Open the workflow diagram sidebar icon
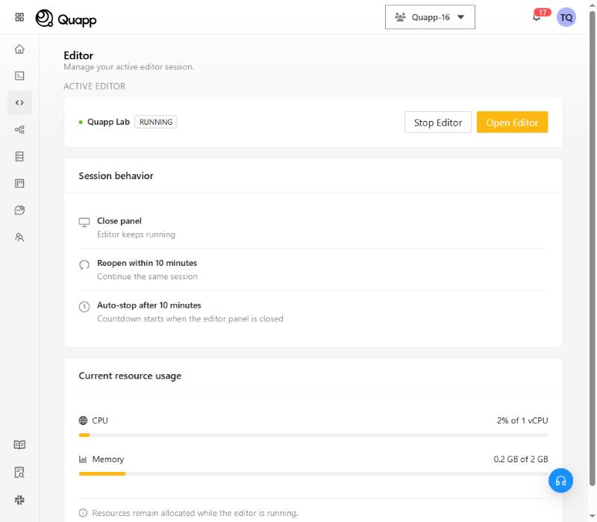 point(19,129)
